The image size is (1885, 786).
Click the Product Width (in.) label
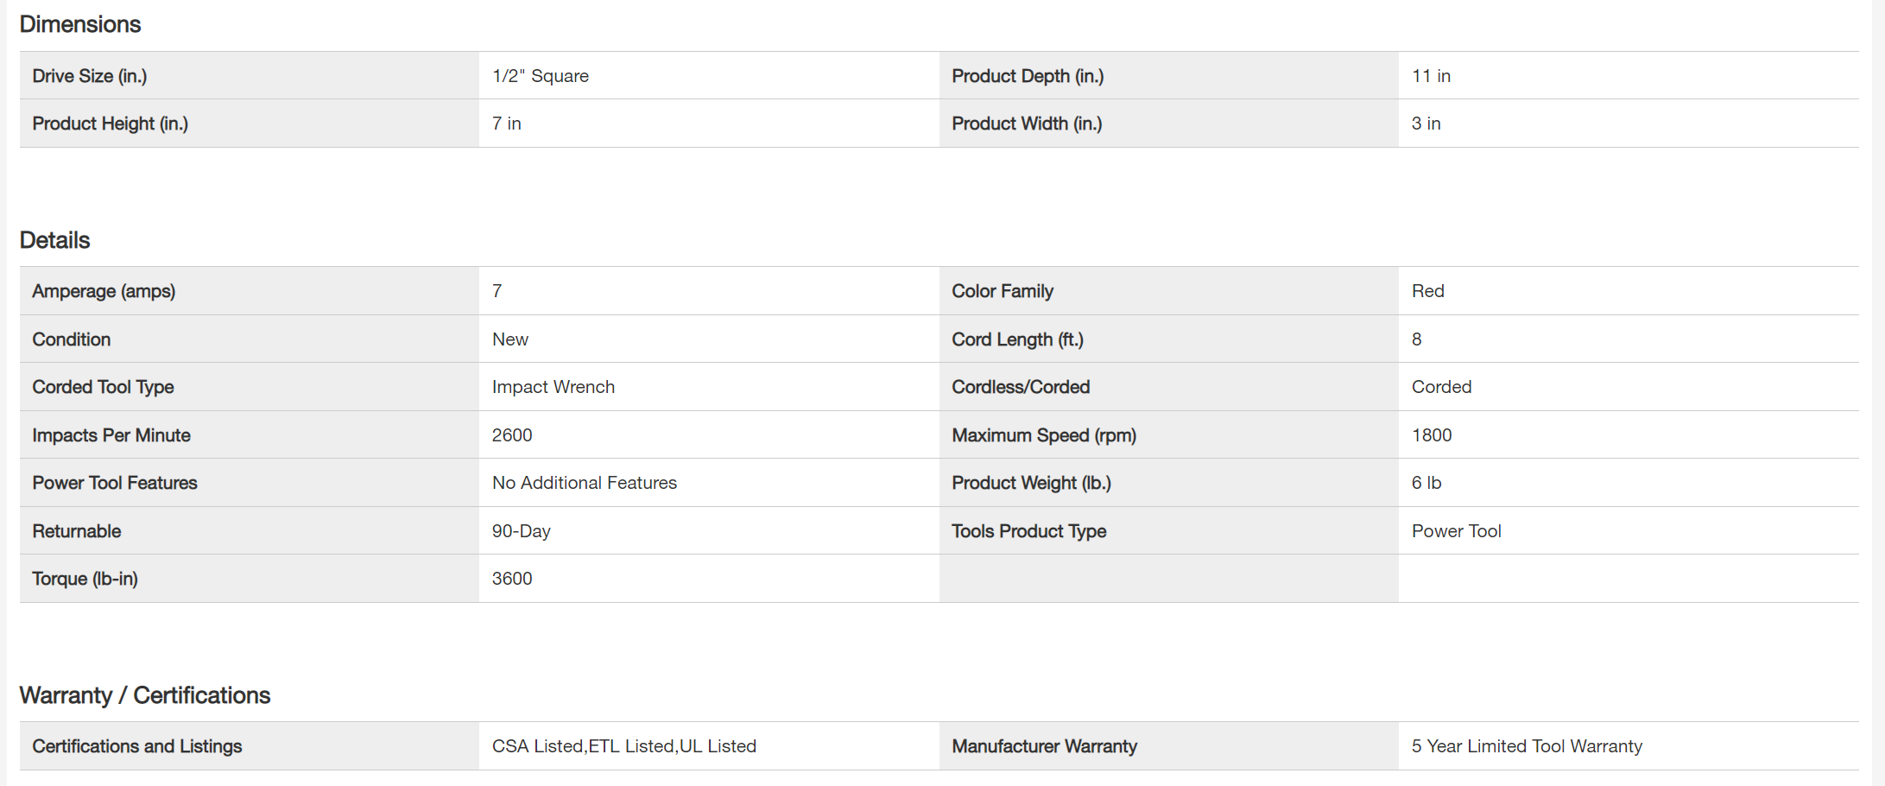tap(1027, 124)
